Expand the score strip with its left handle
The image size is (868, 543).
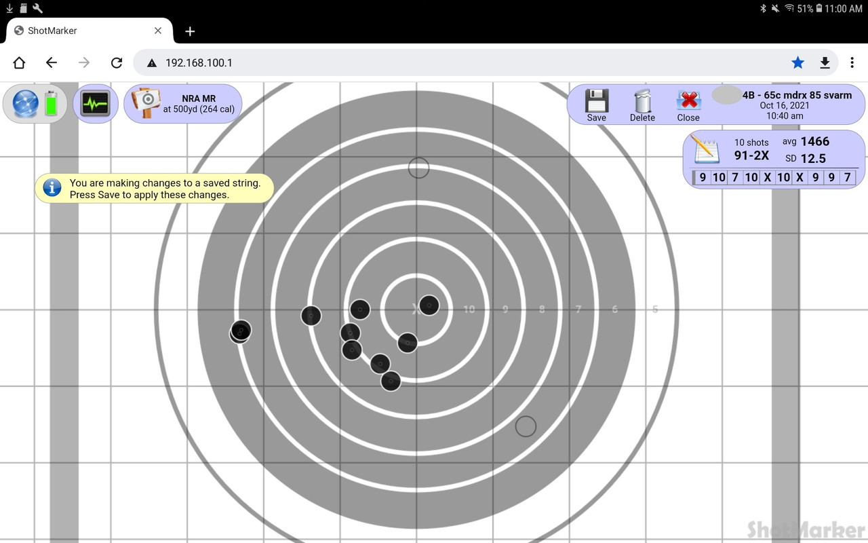click(x=694, y=177)
